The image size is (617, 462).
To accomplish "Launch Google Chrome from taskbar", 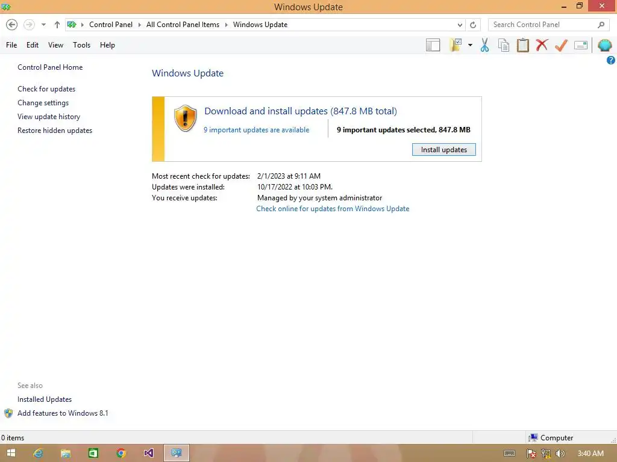I will click(121, 453).
